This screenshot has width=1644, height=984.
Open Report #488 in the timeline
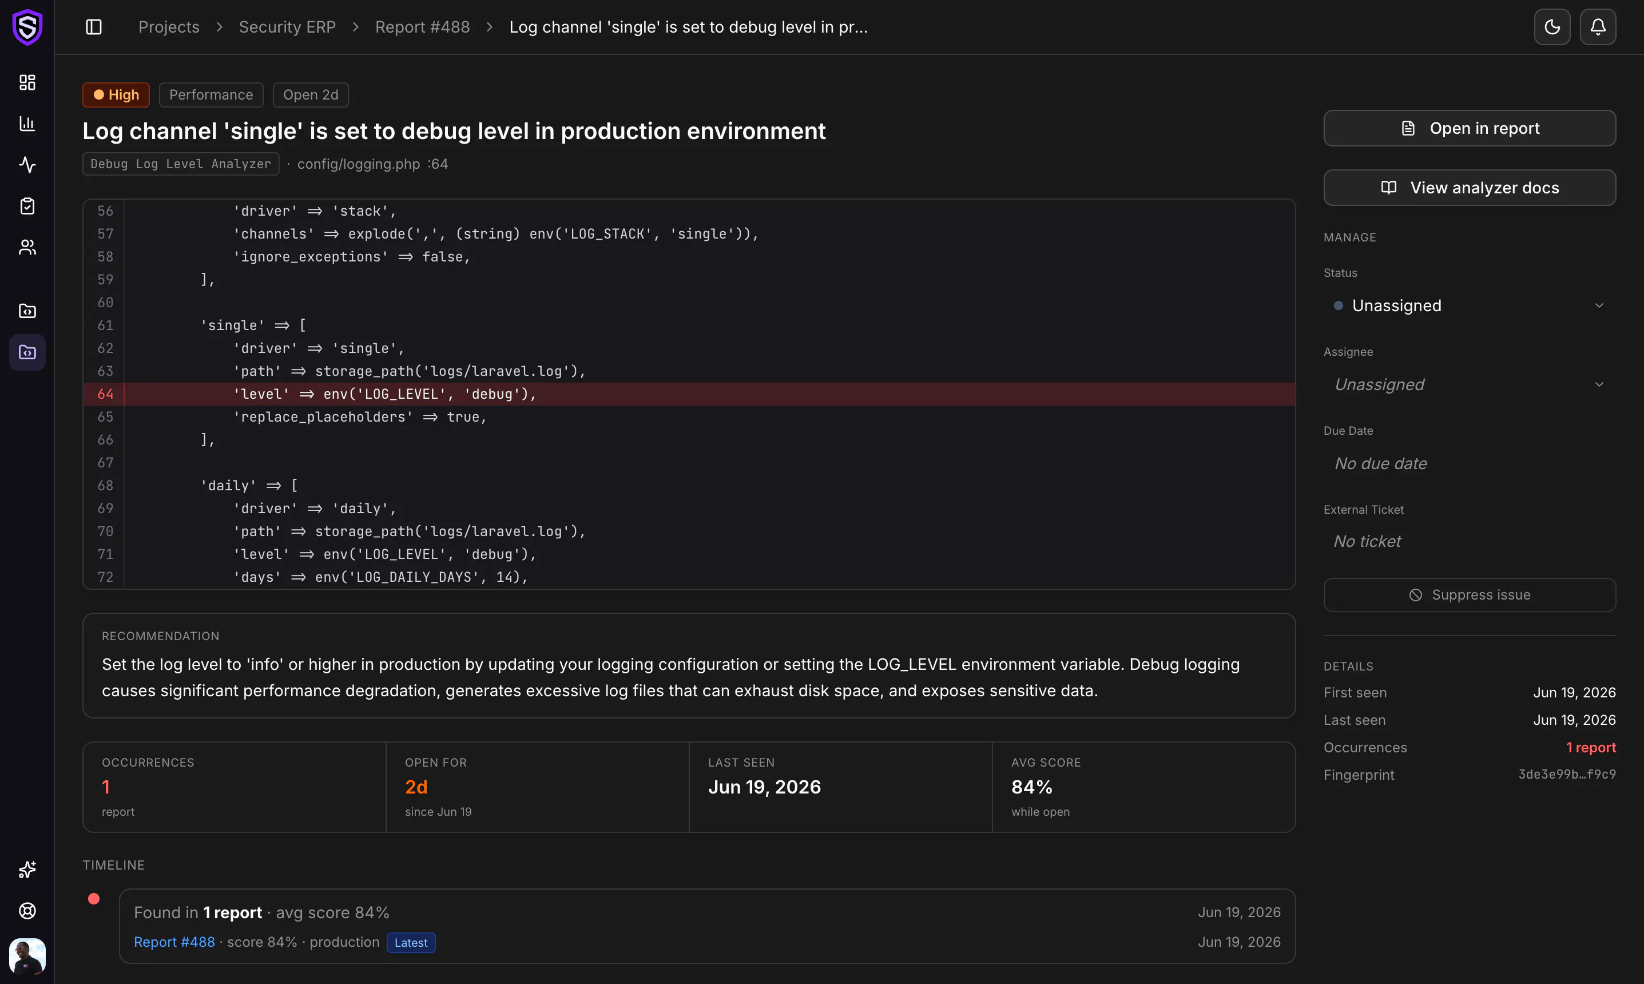(174, 942)
